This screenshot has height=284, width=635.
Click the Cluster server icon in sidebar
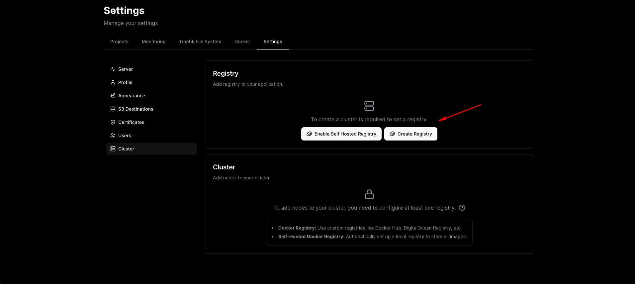coord(113,149)
